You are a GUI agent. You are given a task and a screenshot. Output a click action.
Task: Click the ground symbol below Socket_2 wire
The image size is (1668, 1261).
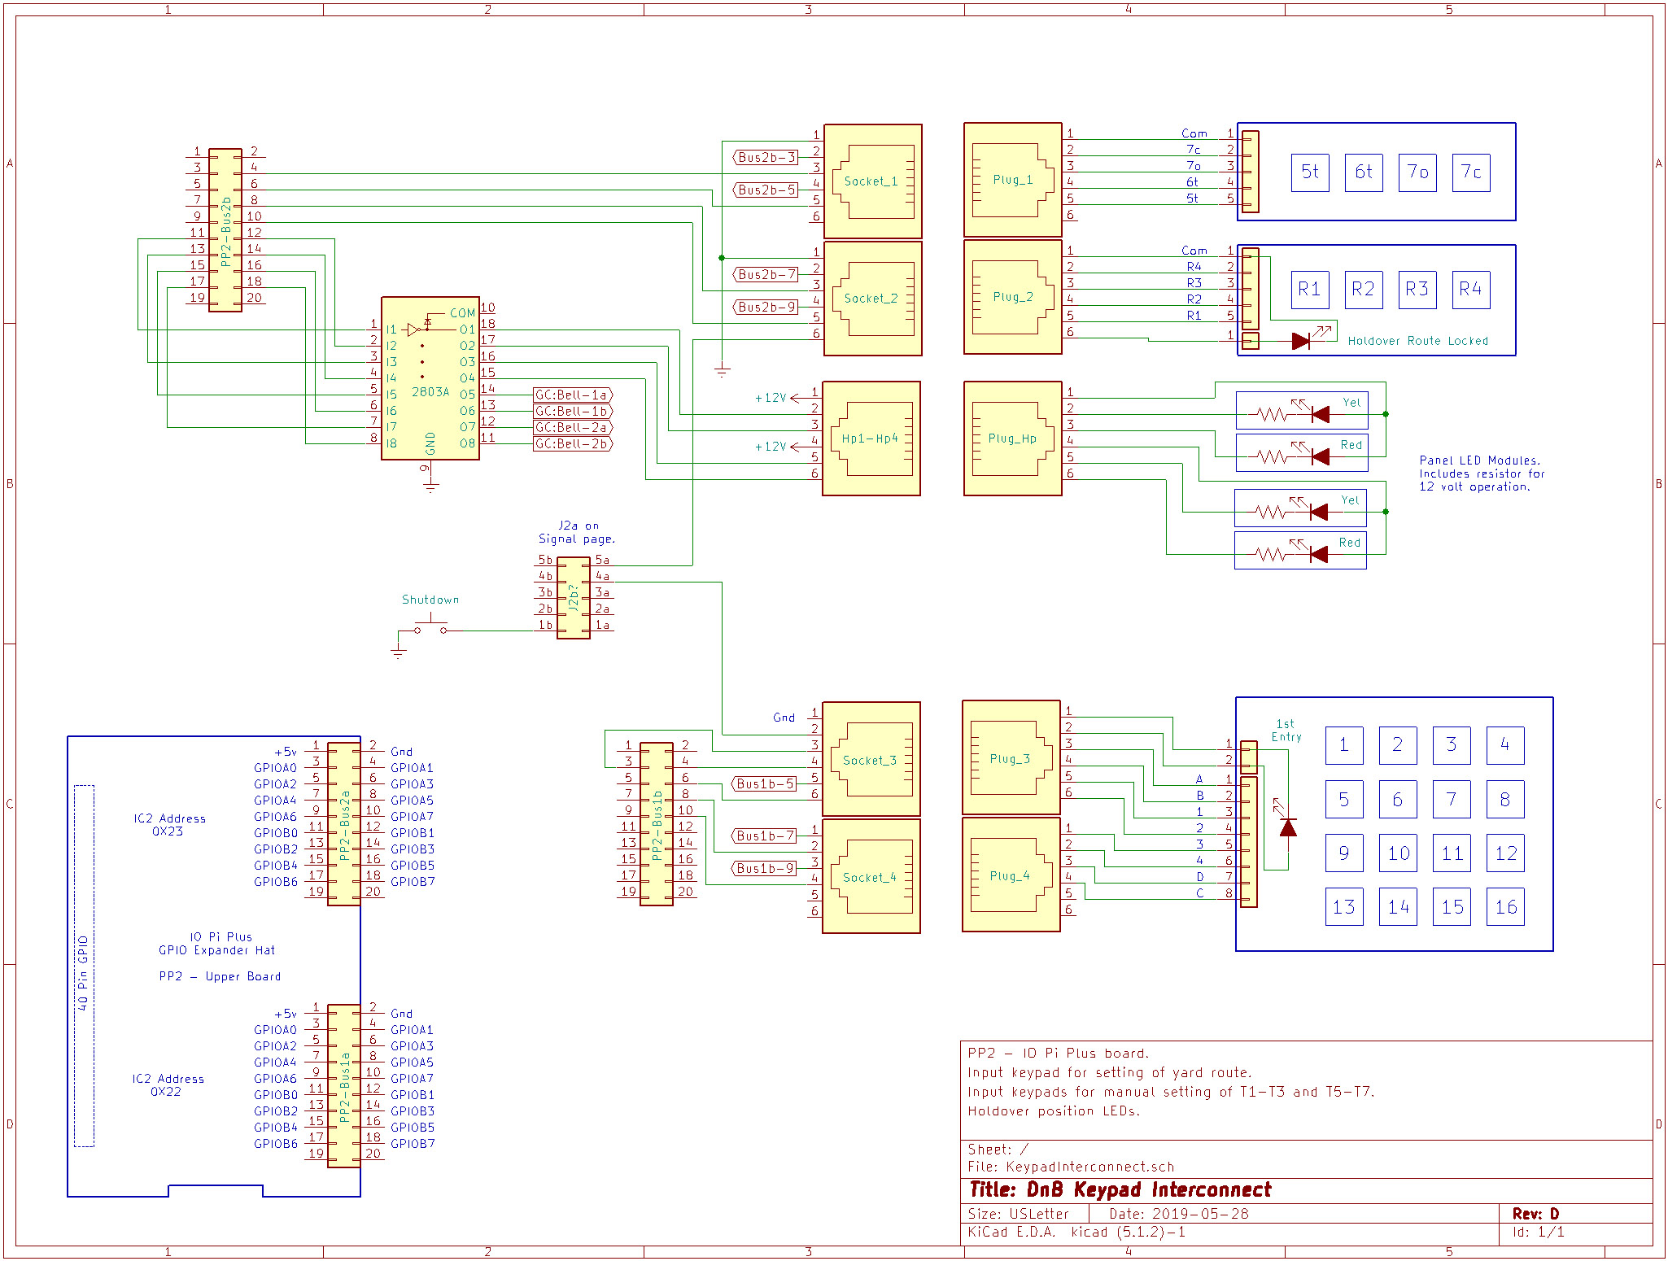[722, 371]
